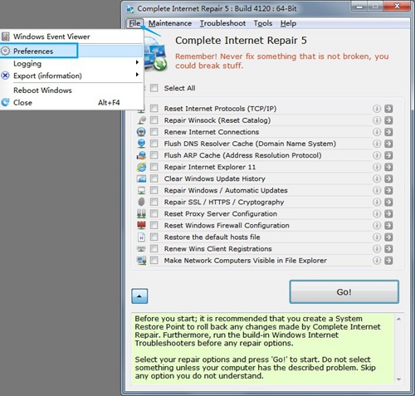
Task: Check Restore the default hosts file
Action: click(154, 237)
